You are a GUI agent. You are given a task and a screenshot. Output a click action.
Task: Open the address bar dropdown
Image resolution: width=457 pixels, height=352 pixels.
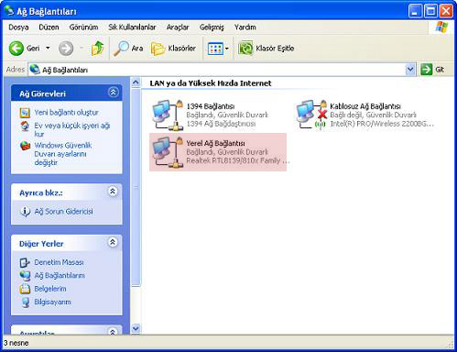pyautogui.click(x=410, y=70)
